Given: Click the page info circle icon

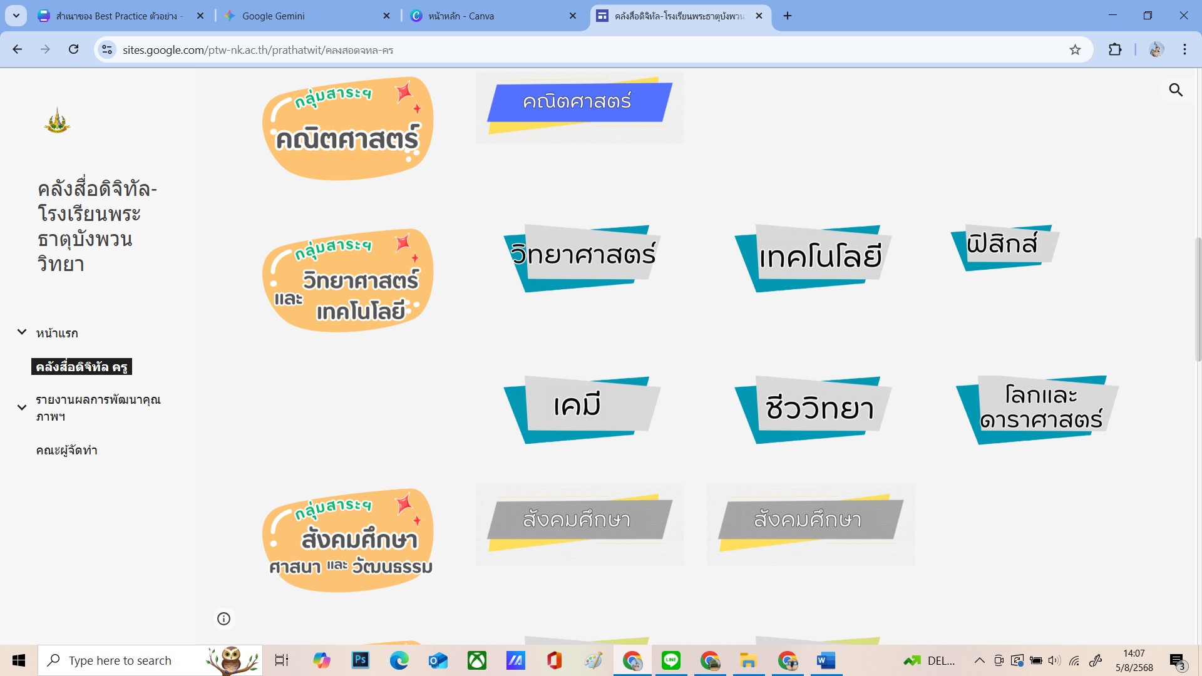Looking at the screenshot, I should [x=223, y=618].
